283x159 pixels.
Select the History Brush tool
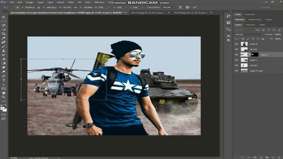pyautogui.click(x=4, y=55)
